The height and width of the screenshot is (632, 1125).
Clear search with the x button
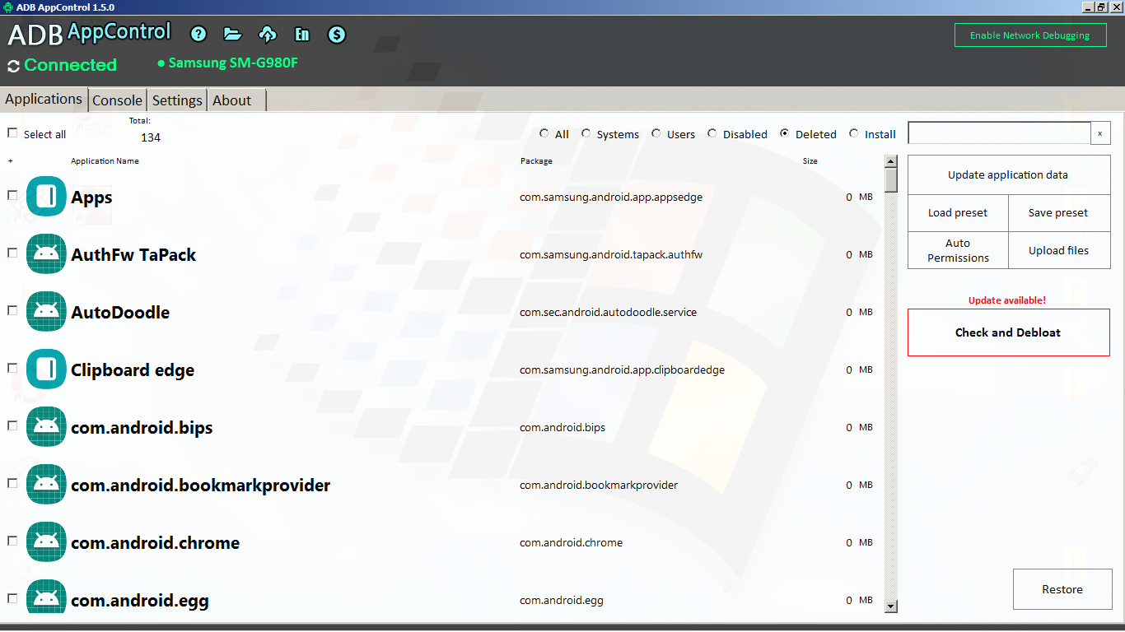[1100, 133]
